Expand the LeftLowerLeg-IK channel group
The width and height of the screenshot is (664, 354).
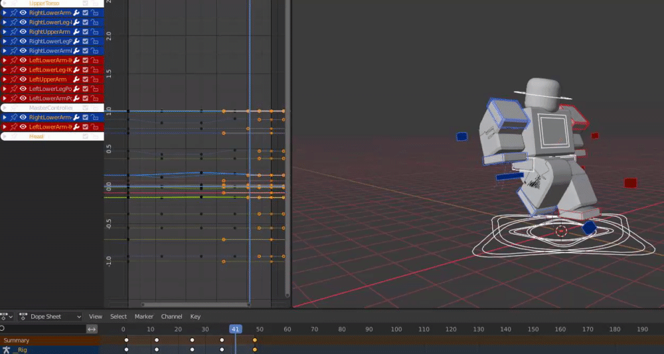tap(5, 70)
